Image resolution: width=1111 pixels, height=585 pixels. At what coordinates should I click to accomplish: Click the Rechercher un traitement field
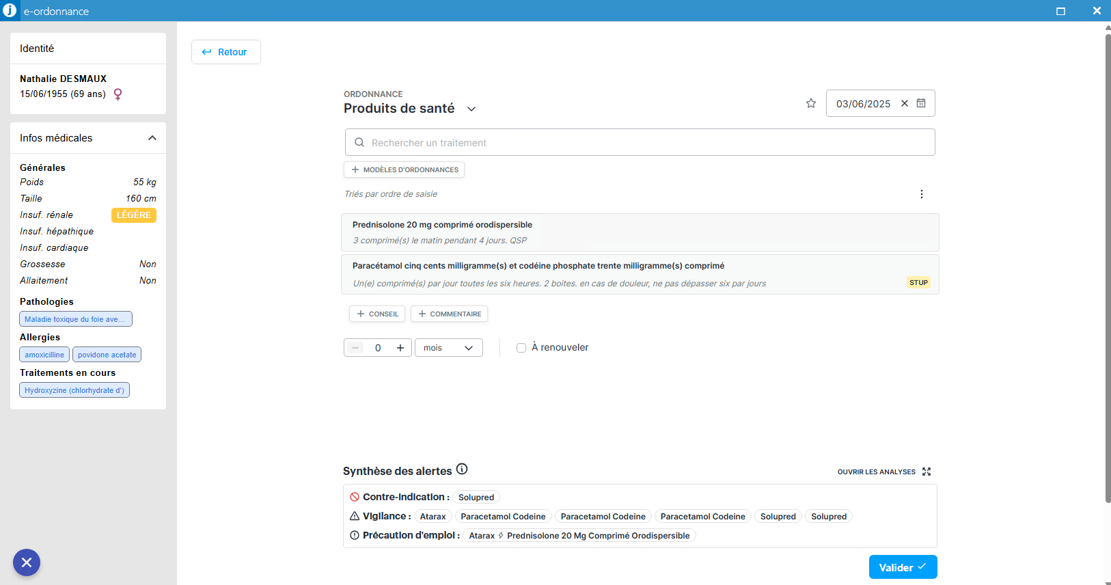[x=640, y=143]
